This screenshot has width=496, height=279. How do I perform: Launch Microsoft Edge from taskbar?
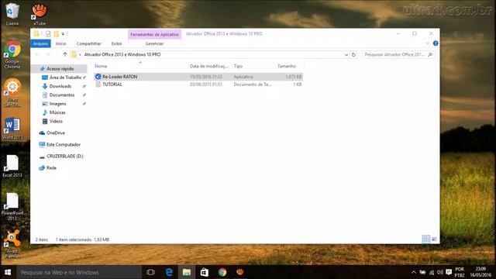coord(169,272)
